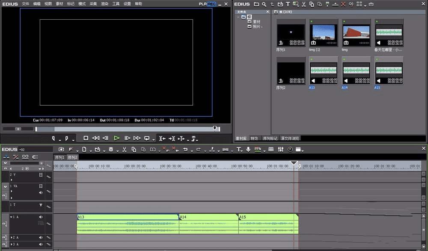The width and height of the screenshot is (428, 251).
Task: Click the scissors Cut icon in timeline toolbar
Action: (124, 149)
